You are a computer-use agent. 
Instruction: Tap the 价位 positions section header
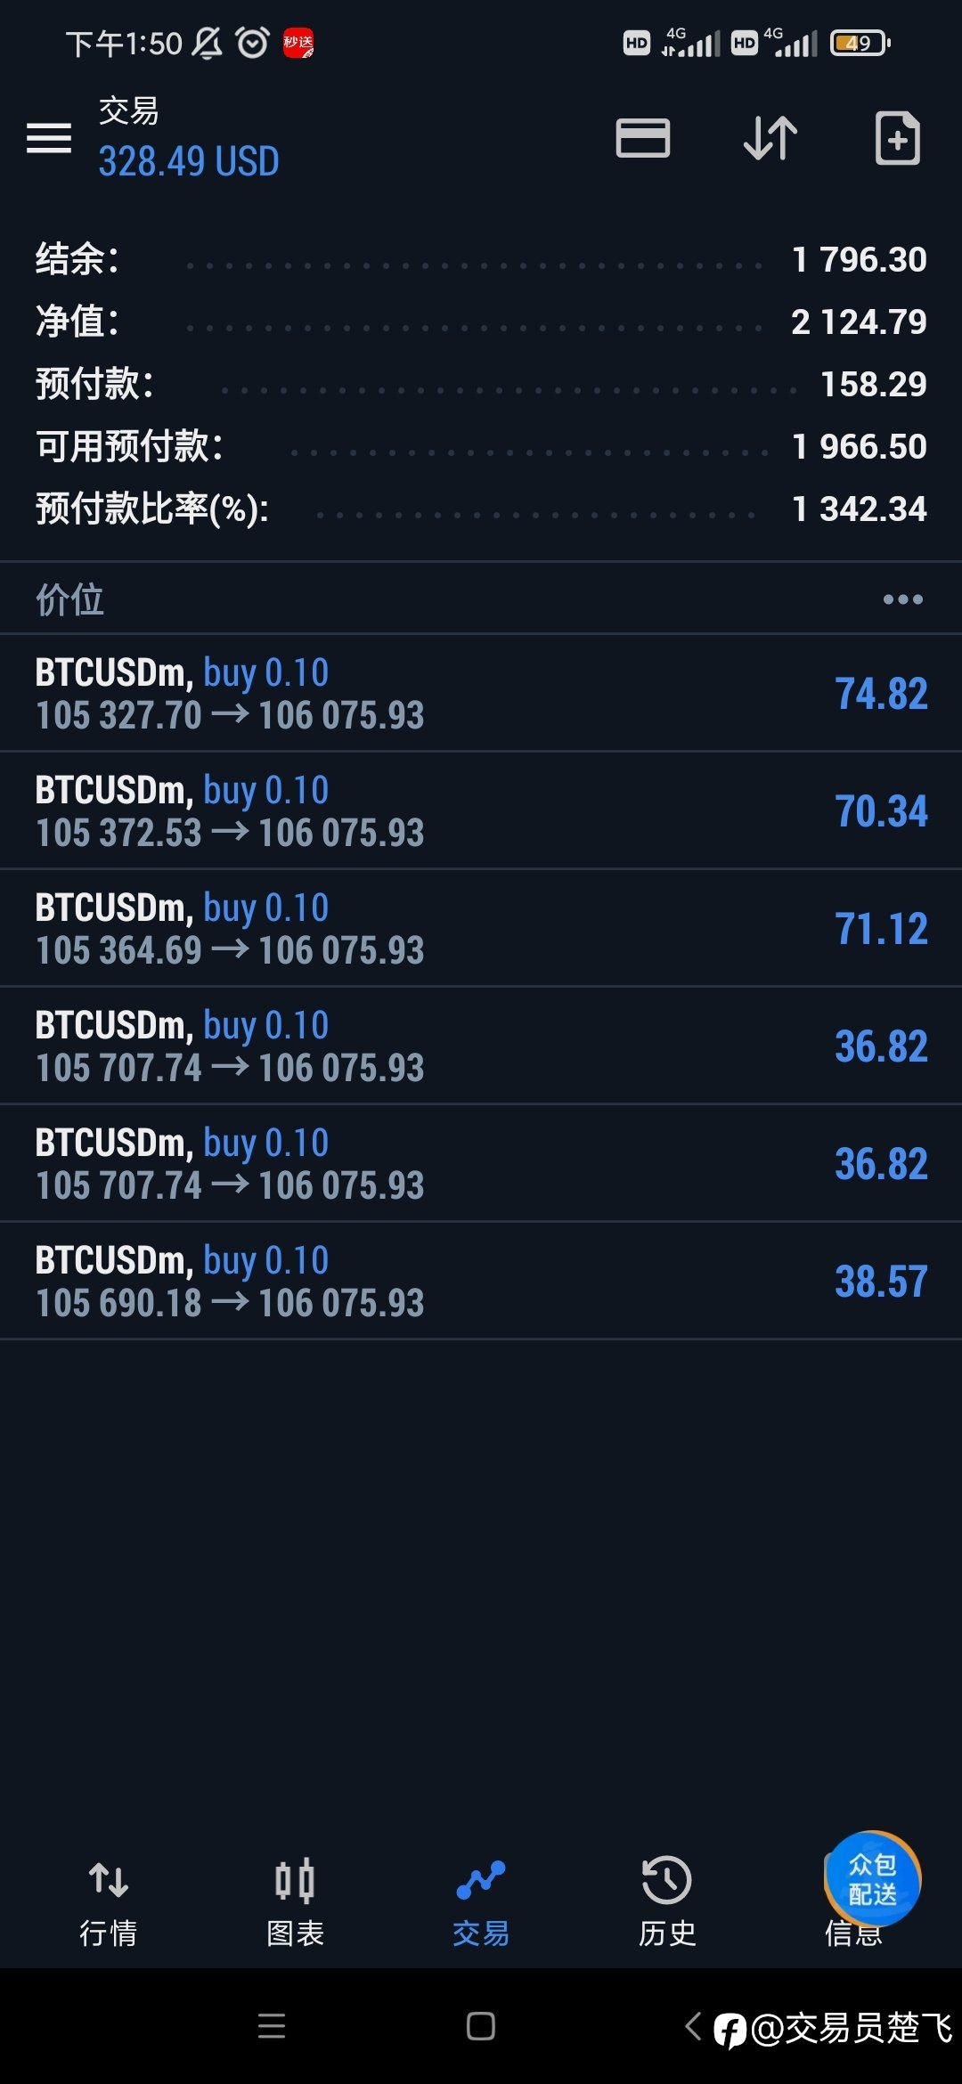(69, 599)
